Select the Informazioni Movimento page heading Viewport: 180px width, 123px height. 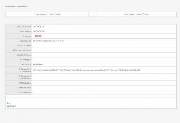[x=16, y=6]
